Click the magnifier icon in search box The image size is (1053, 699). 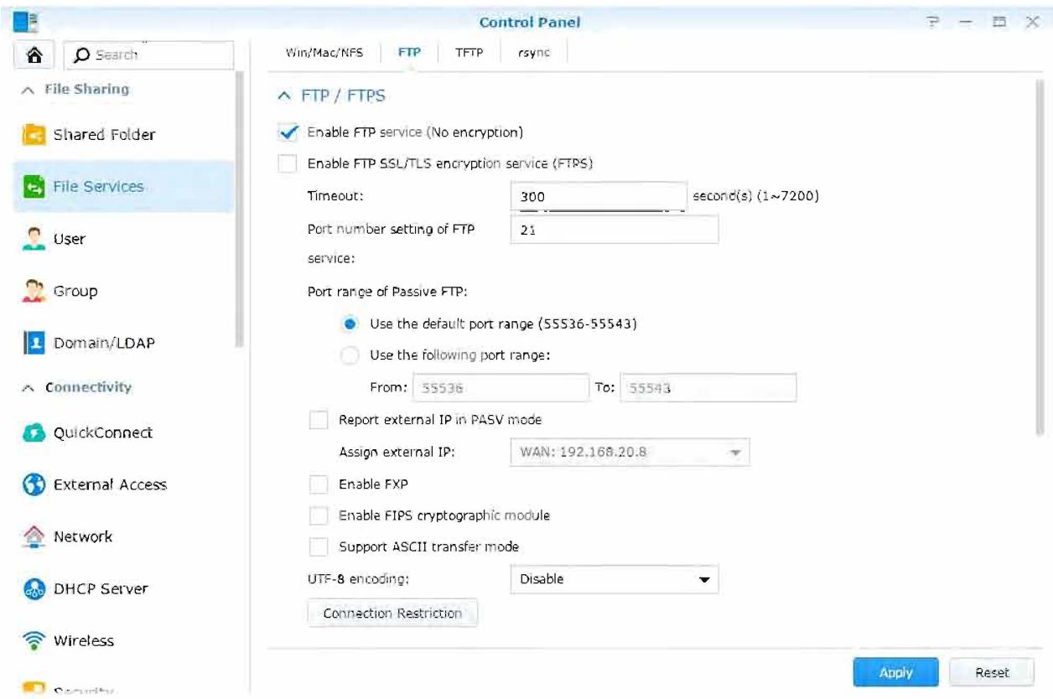coord(82,55)
